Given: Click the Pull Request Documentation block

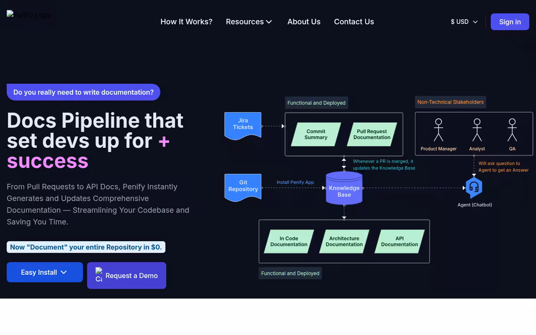Looking at the screenshot, I should (372, 134).
